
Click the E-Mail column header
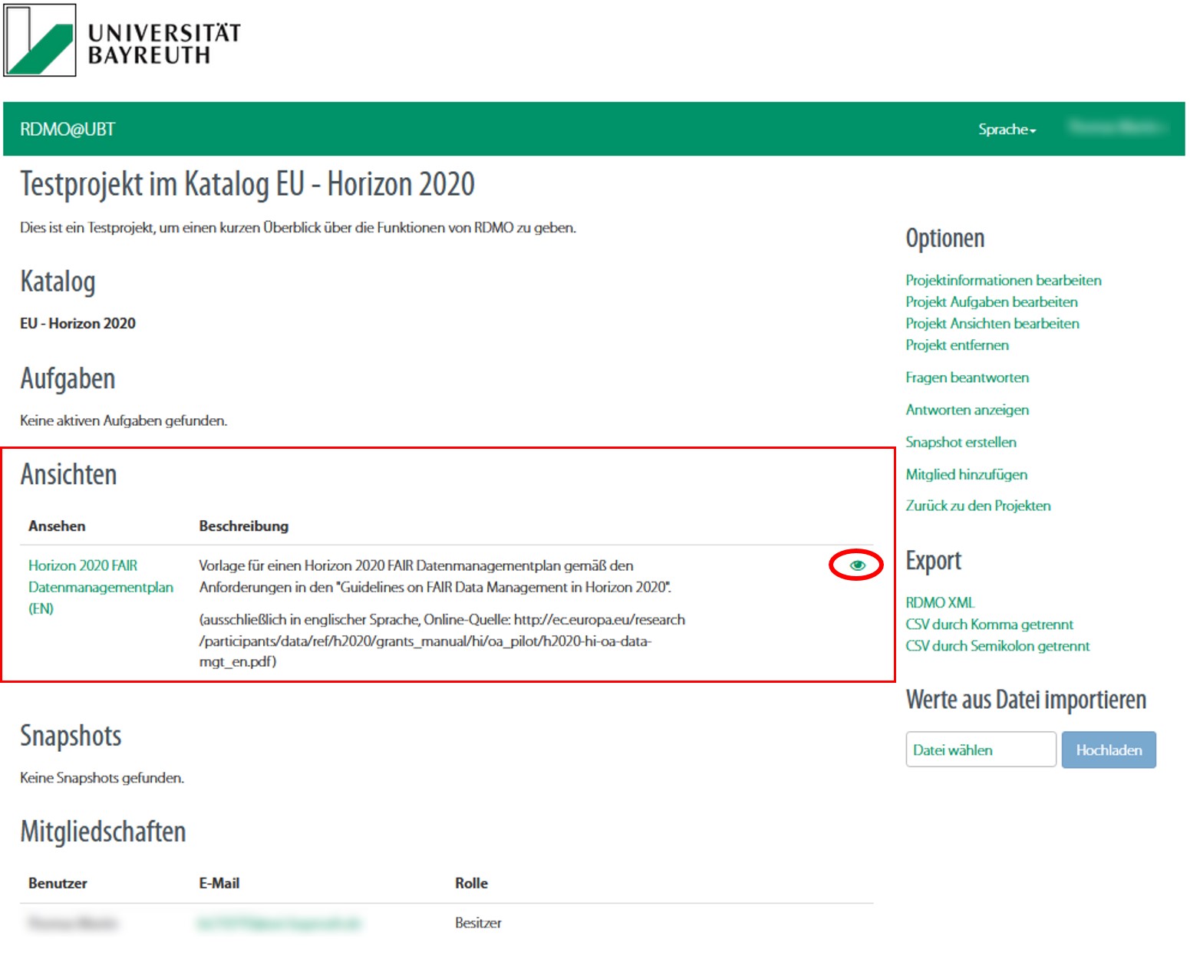click(219, 883)
